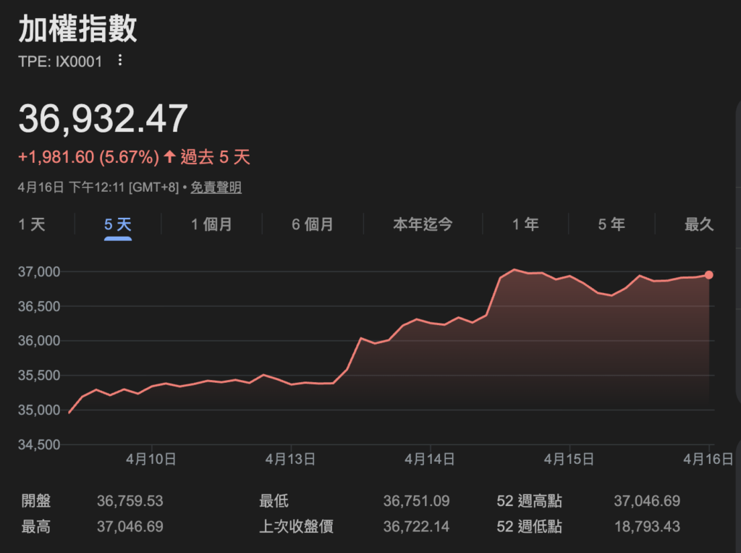This screenshot has width=741, height=553.
Task: Click the 加權指數 title heading
Action: (x=77, y=30)
